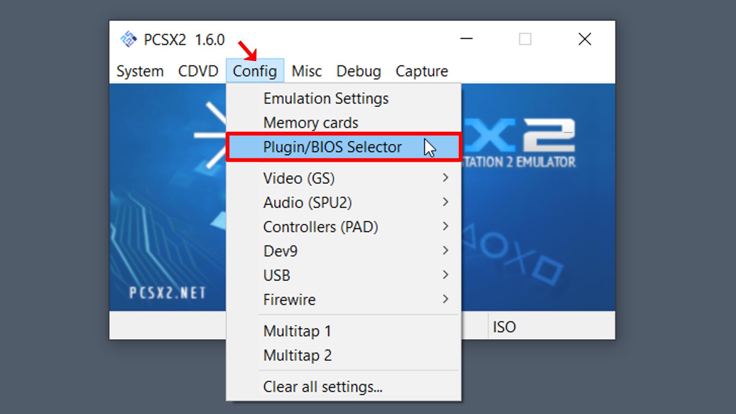736x414 pixels.
Task: Expand the Dev9 submenu
Action: 344,251
